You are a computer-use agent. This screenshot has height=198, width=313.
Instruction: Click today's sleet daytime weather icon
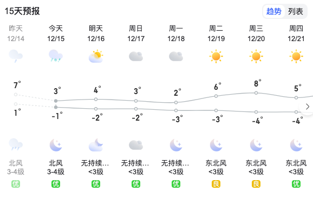pyautogui.click(x=56, y=56)
